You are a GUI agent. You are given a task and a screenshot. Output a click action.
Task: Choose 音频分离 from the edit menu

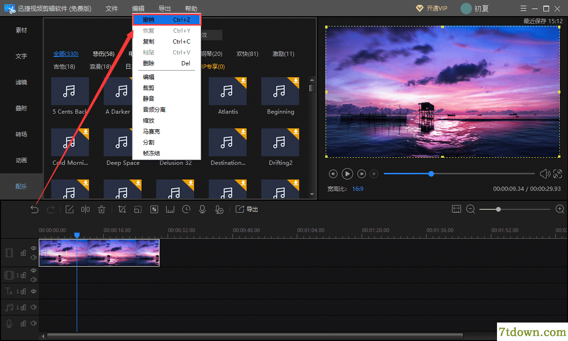coord(167,109)
